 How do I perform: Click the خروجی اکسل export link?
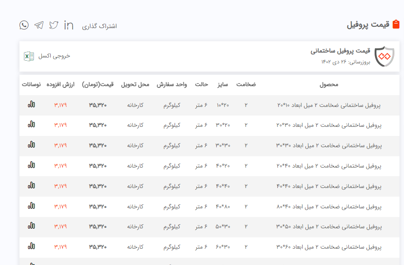[54, 56]
